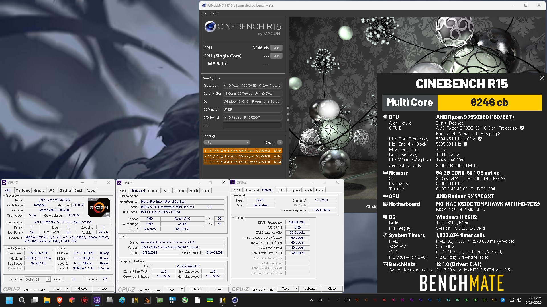Click Core Speed value 3599.36 MHz
Screen dimensions: 547x307
[x=38, y=253]
